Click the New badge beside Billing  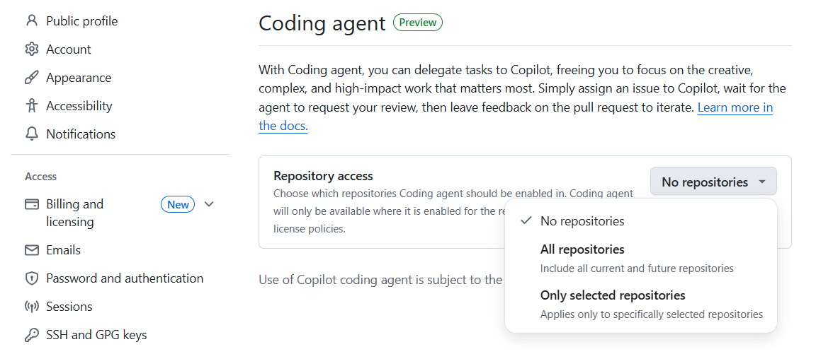(x=178, y=205)
